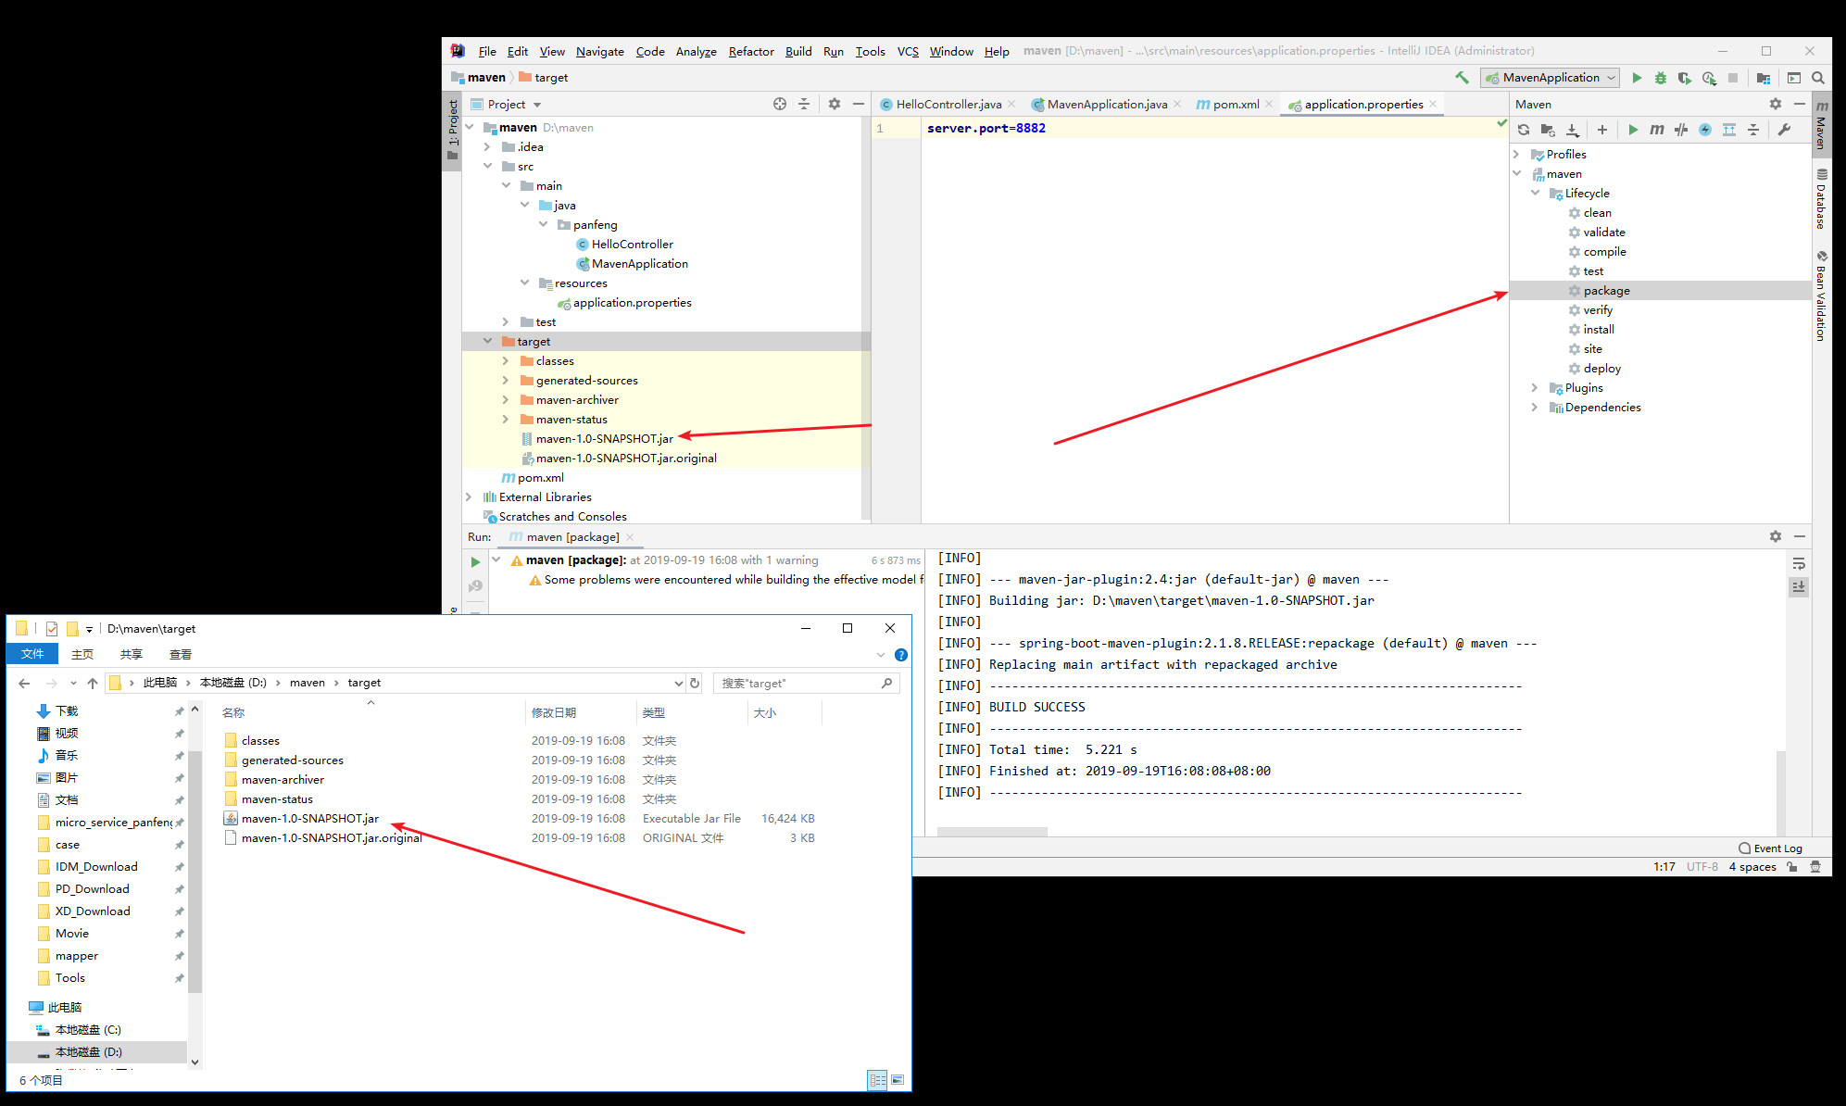Open MavenApplication run configuration dropdown
Viewport: 1846px width, 1106px height.
[1551, 78]
